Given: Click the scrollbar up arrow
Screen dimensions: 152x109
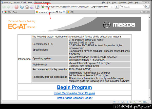Looking at the screenshot, I should tap(149, 17).
